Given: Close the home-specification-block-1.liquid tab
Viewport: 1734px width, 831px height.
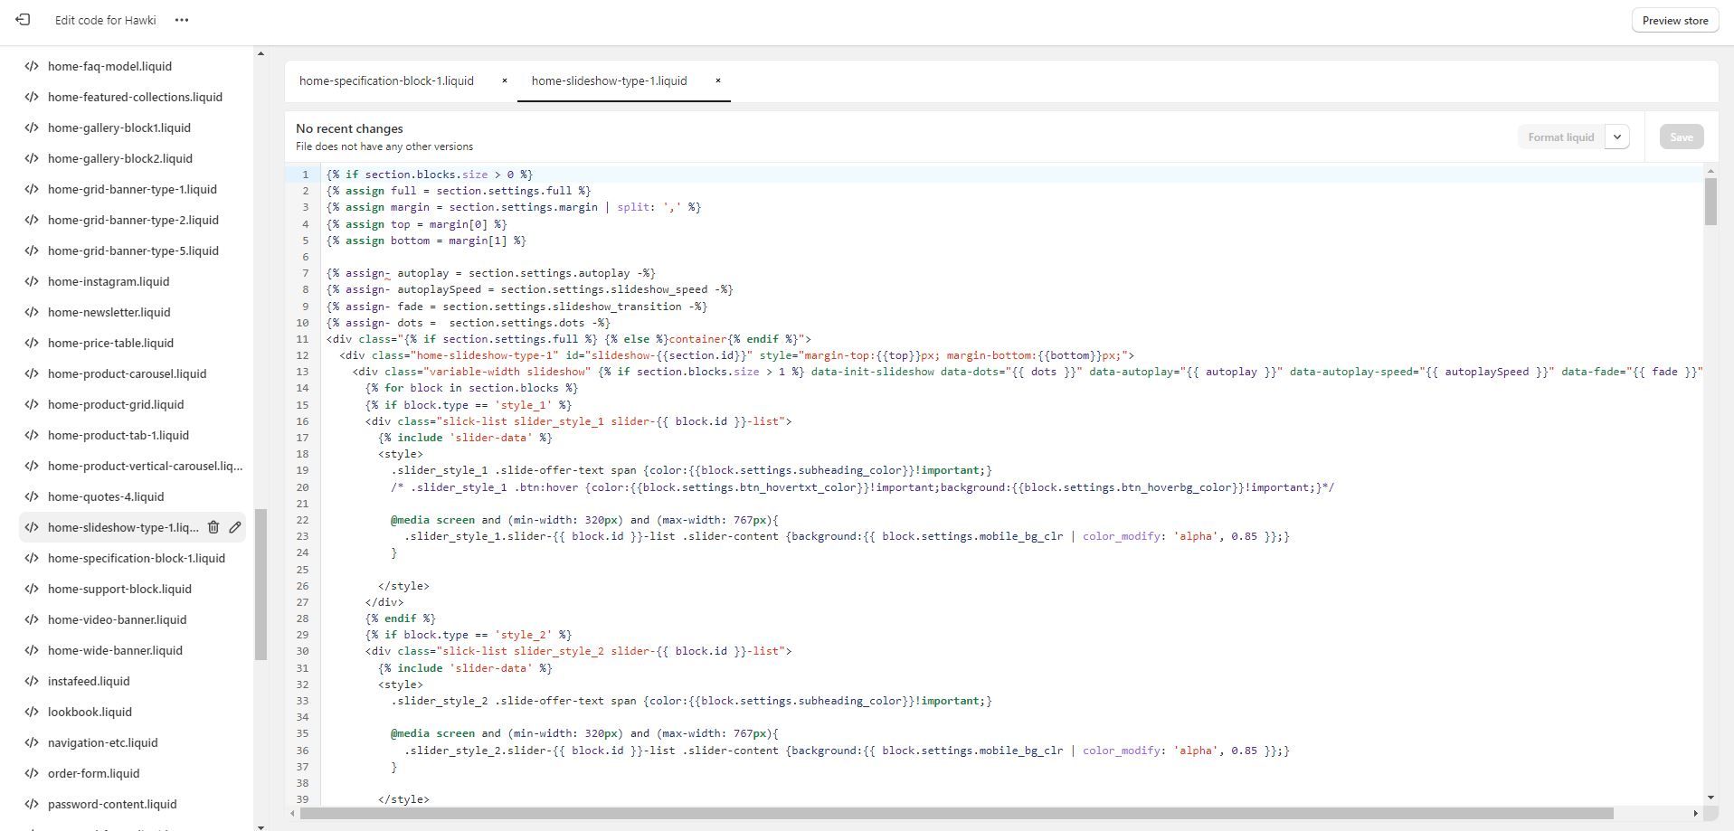Looking at the screenshot, I should click(x=505, y=80).
